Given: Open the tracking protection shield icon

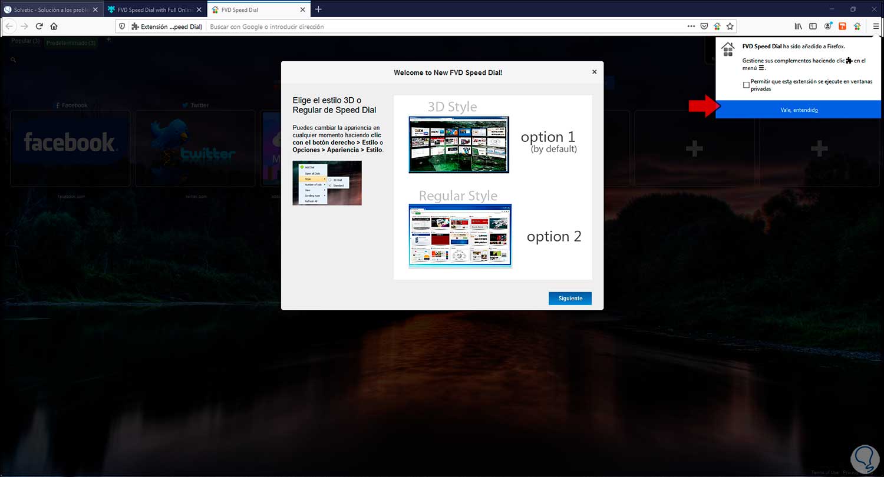Looking at the screenshot, I should tap(122, 26).
